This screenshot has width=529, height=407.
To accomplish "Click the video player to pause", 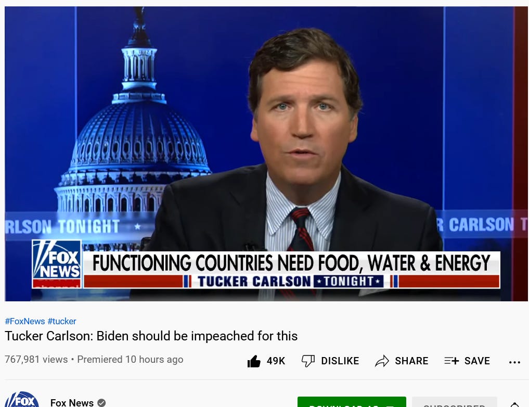I will [266, 154].
